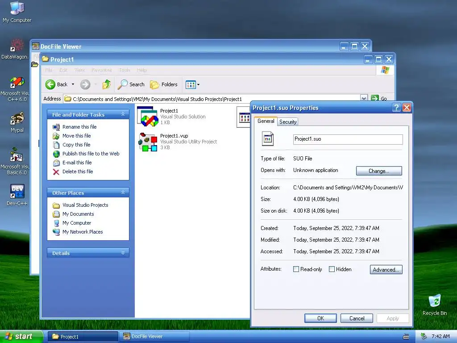457x343 pixels.
Task: Toggle the Read-only checkbox
Action: tap(296, 269)
